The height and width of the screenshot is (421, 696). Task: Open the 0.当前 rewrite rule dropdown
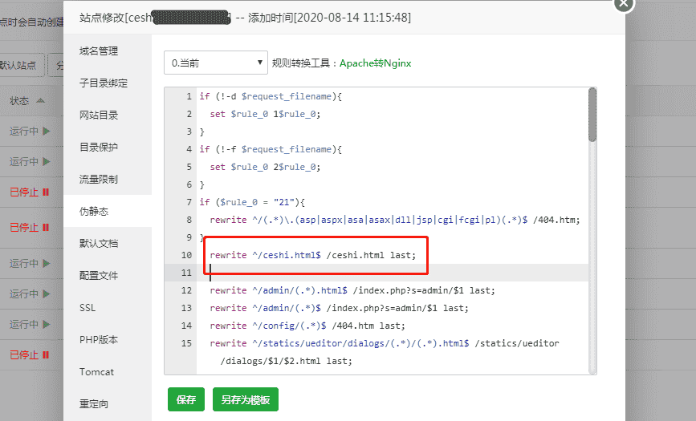(x=216, y=63)
